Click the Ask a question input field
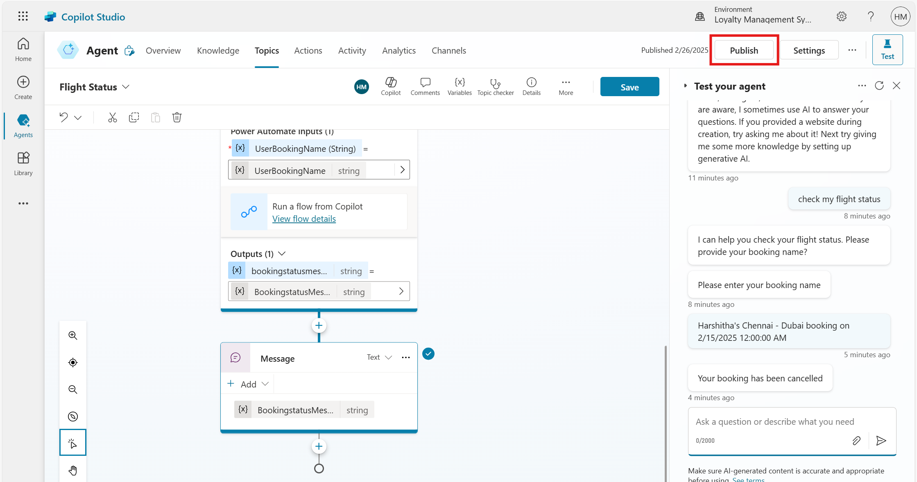Screen dimensions: 917x482 point(774,422)
